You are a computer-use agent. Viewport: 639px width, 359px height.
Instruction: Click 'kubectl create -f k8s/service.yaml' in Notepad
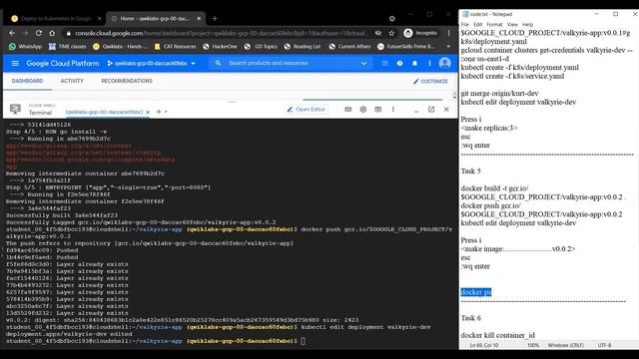512,76
